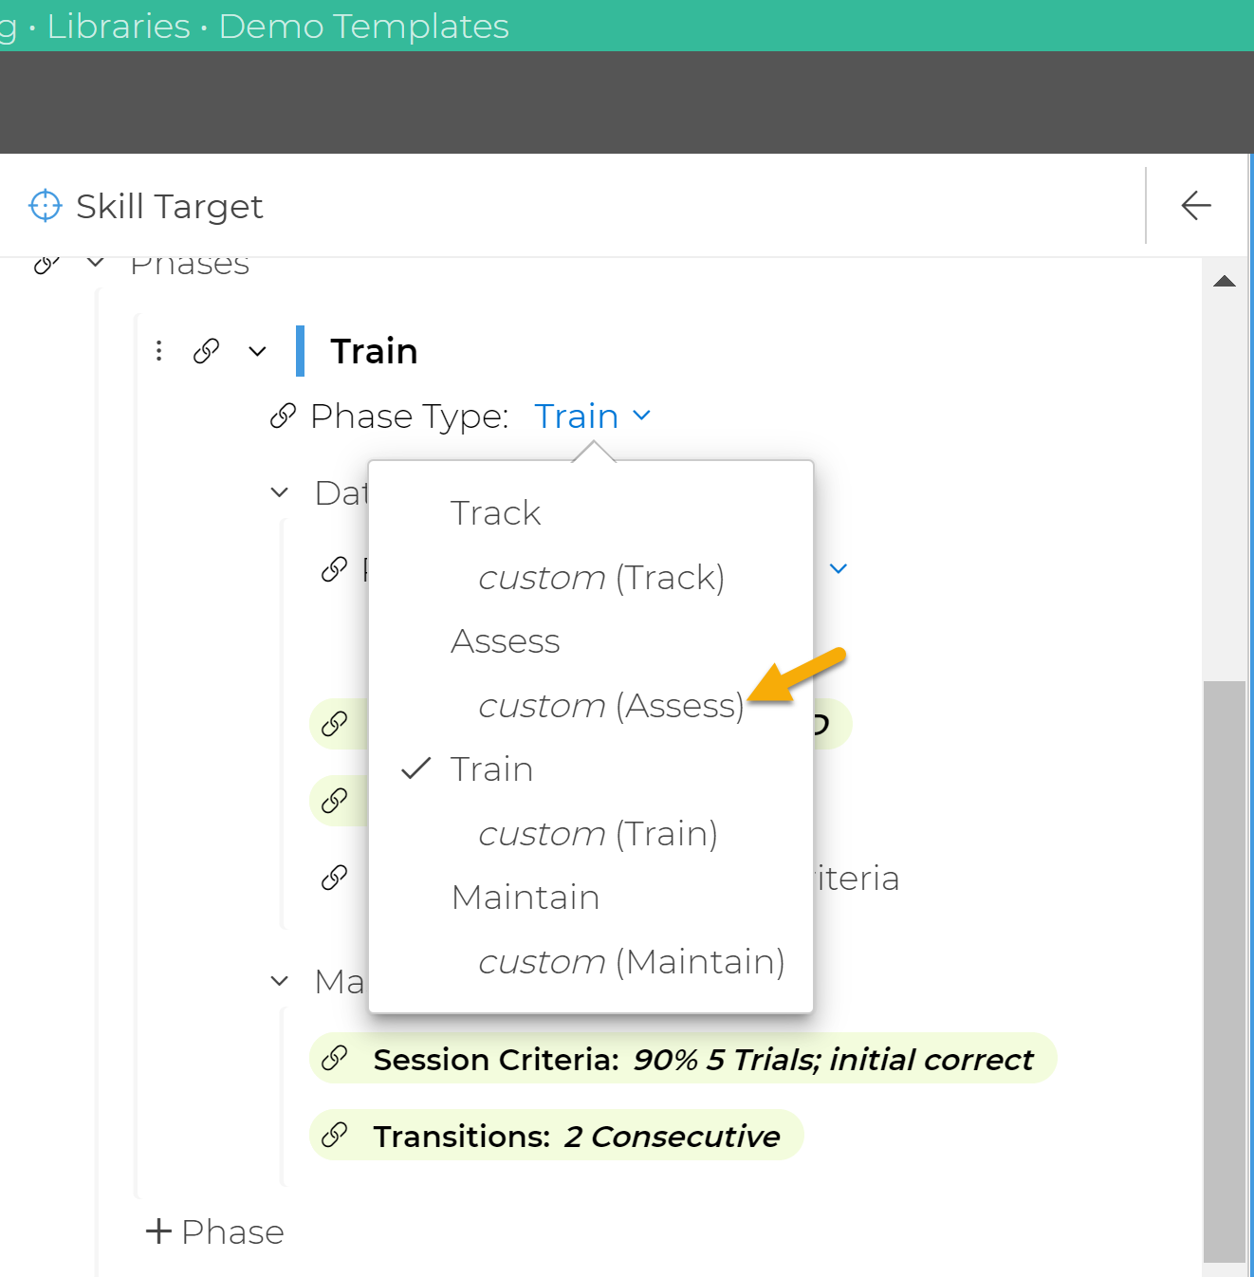Click the link icon next to Train heading
This screenshot has width=1254, height=1277.
(x=206, y=351)
